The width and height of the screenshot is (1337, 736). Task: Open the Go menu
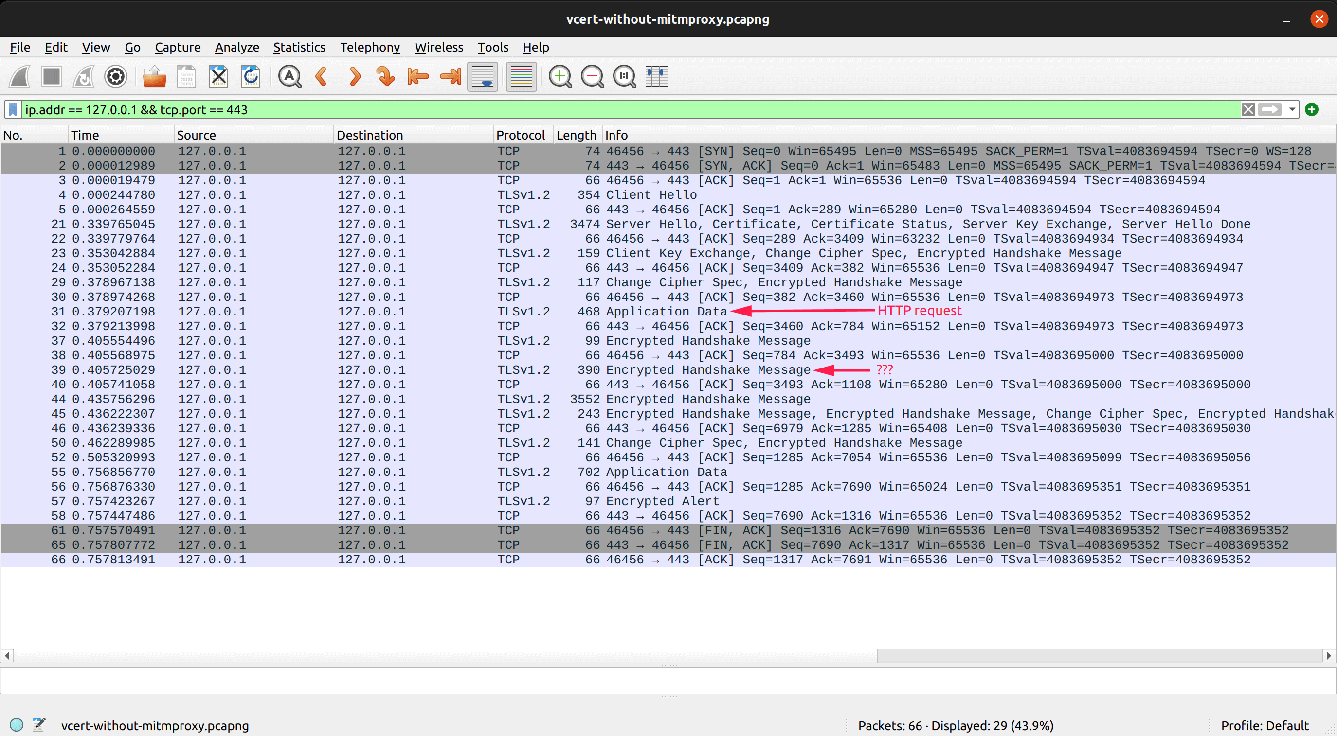point(132,47)
